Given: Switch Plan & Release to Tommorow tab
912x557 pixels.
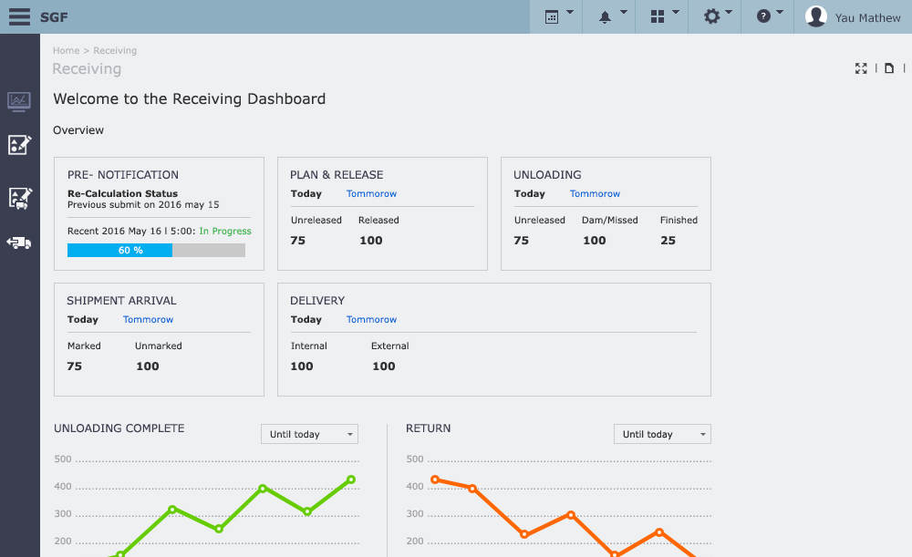Looking at the screenshot, I should [371, 193].
